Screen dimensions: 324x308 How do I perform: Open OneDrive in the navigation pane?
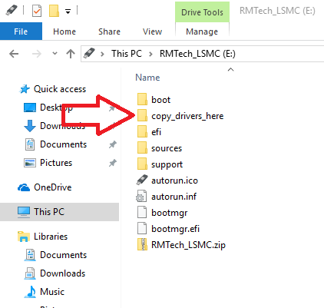pos(45,187)
